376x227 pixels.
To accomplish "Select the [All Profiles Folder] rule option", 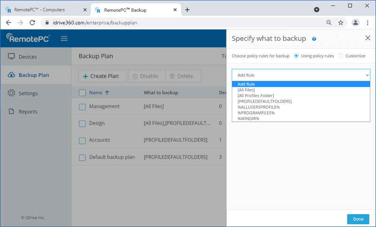I will pyautogui.click(x=301, y=96).
